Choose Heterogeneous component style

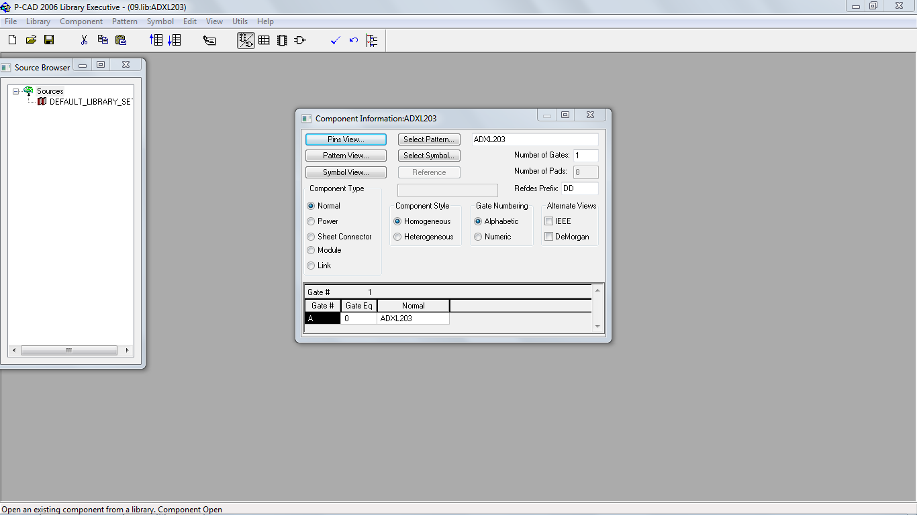click(397, 237)
